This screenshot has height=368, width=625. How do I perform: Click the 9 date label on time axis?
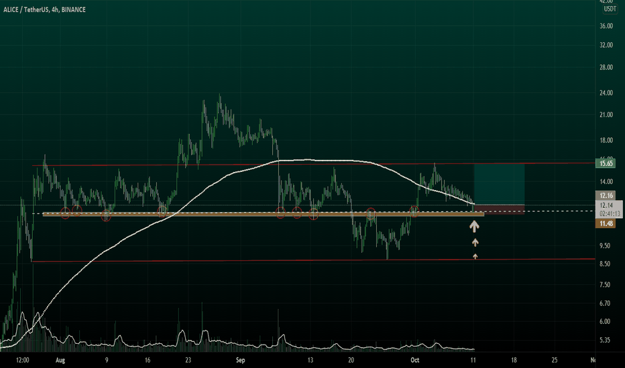(x=107, y=360)
